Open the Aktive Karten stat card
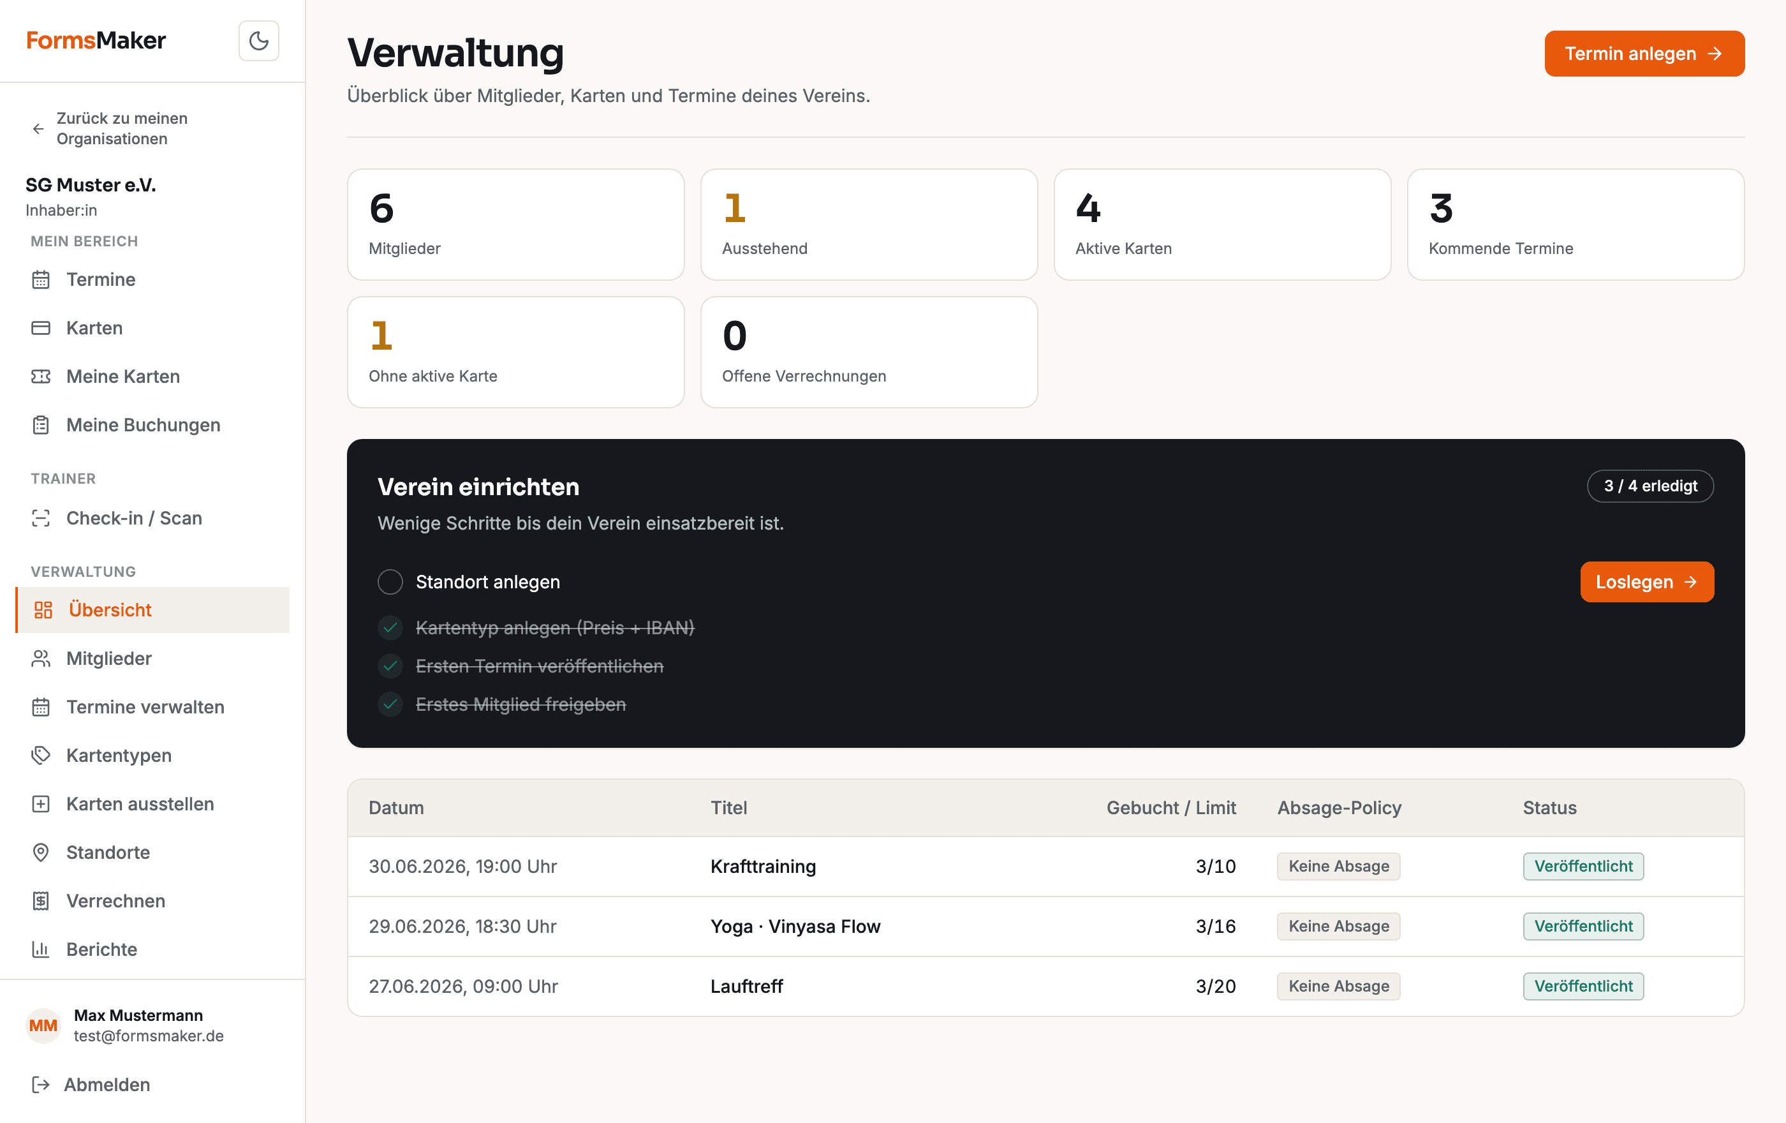The width and height of the screenshot is (1786, 1123). [1222, 224]
